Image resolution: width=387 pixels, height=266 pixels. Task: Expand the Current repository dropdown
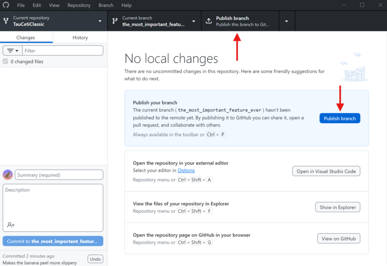(x=100, y=21)
